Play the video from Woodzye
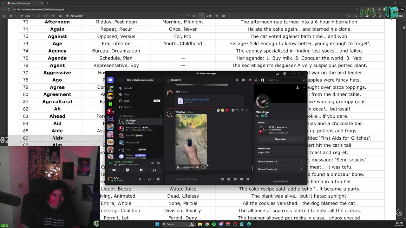406x228 pixels. coord(178,167)
